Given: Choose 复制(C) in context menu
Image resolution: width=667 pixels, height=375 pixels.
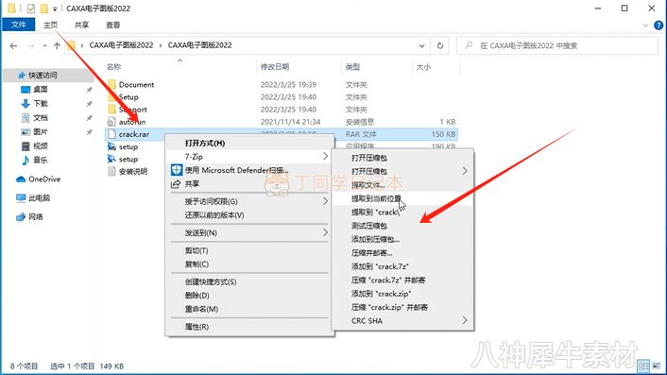Looking at the screenshot, I should [x=249, y=264].
